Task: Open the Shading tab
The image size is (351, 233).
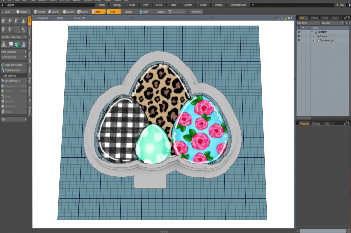Action: click(x=314, y=18)
